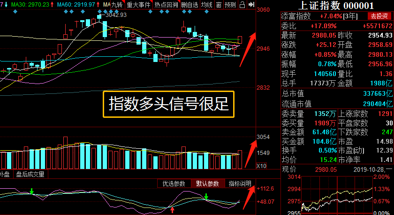Click the 最新 price 2980.05 value
394x215 pixels.
point(324,35)
